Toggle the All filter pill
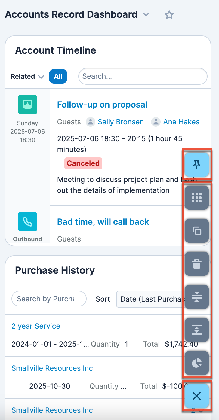The height and width of the screenshot is (420, 219). (x=58, y=76)
